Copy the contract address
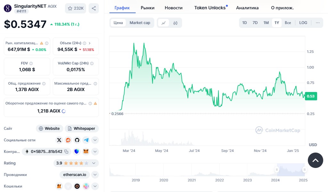The image size is (328, 192). click(66, 152)
